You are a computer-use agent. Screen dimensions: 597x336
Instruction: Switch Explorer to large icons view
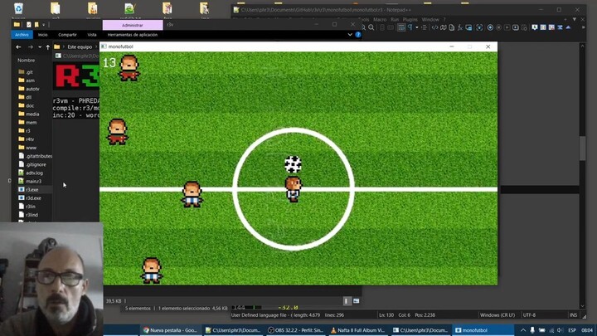click(x=356, y=301)
